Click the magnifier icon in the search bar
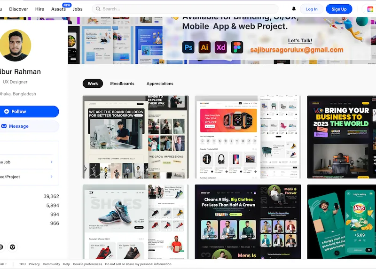376x269 pixels. 98,9
